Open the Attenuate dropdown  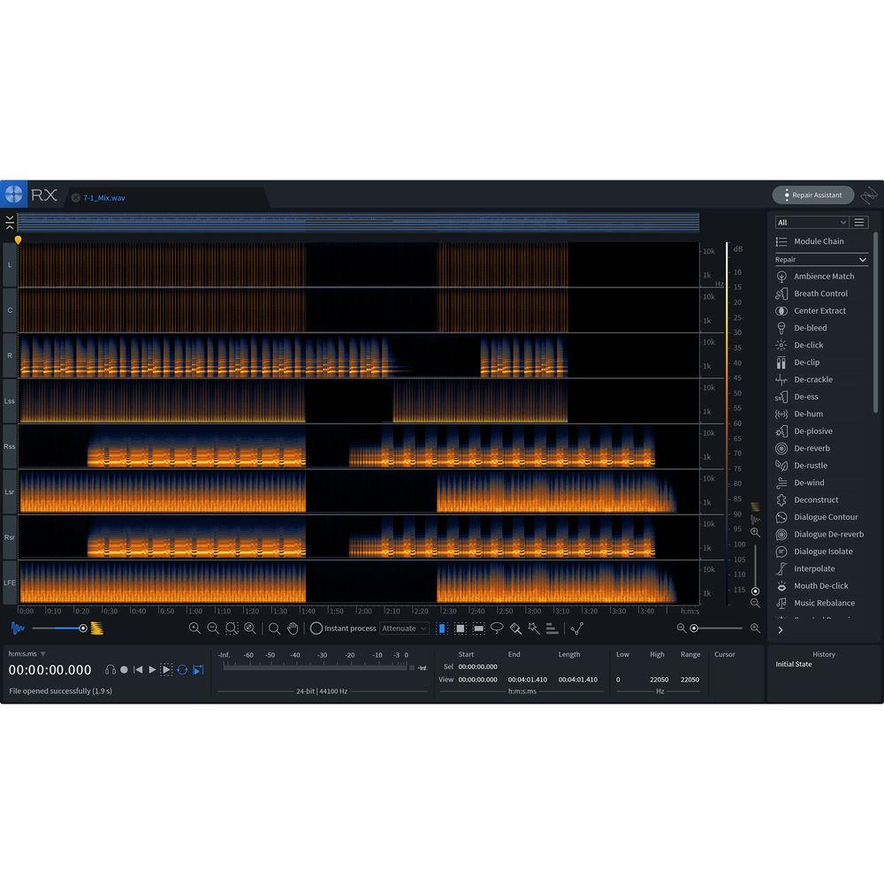pos(404,628)
